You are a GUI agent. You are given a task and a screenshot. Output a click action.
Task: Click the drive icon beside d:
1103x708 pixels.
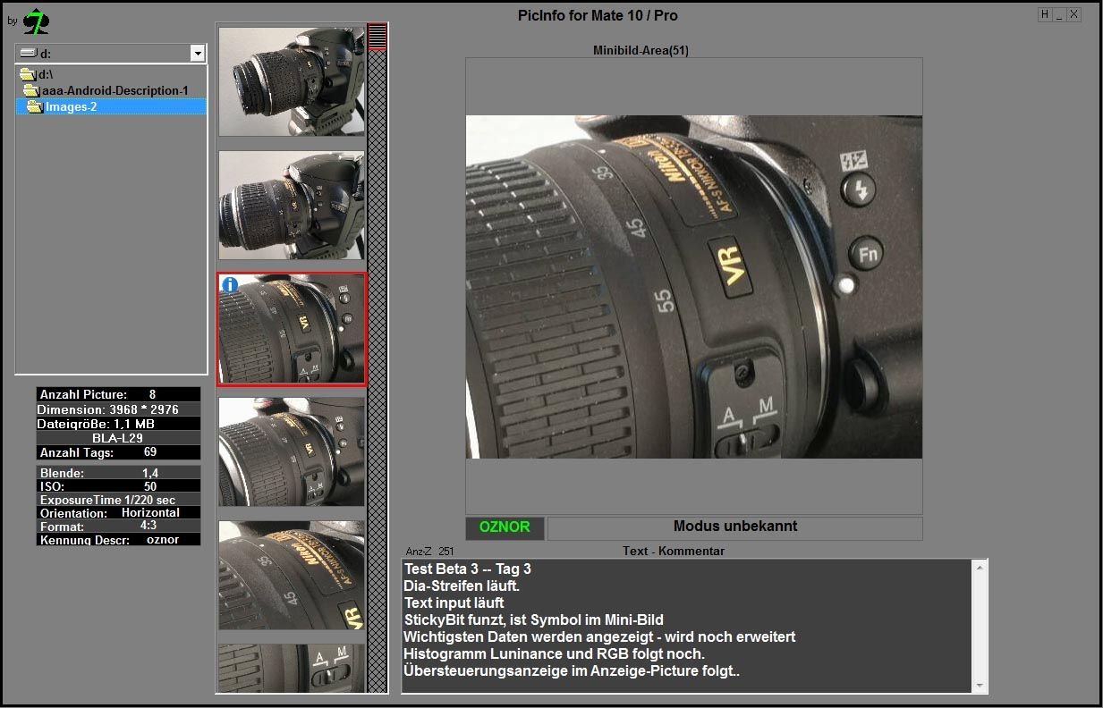(x=28, y=54)
